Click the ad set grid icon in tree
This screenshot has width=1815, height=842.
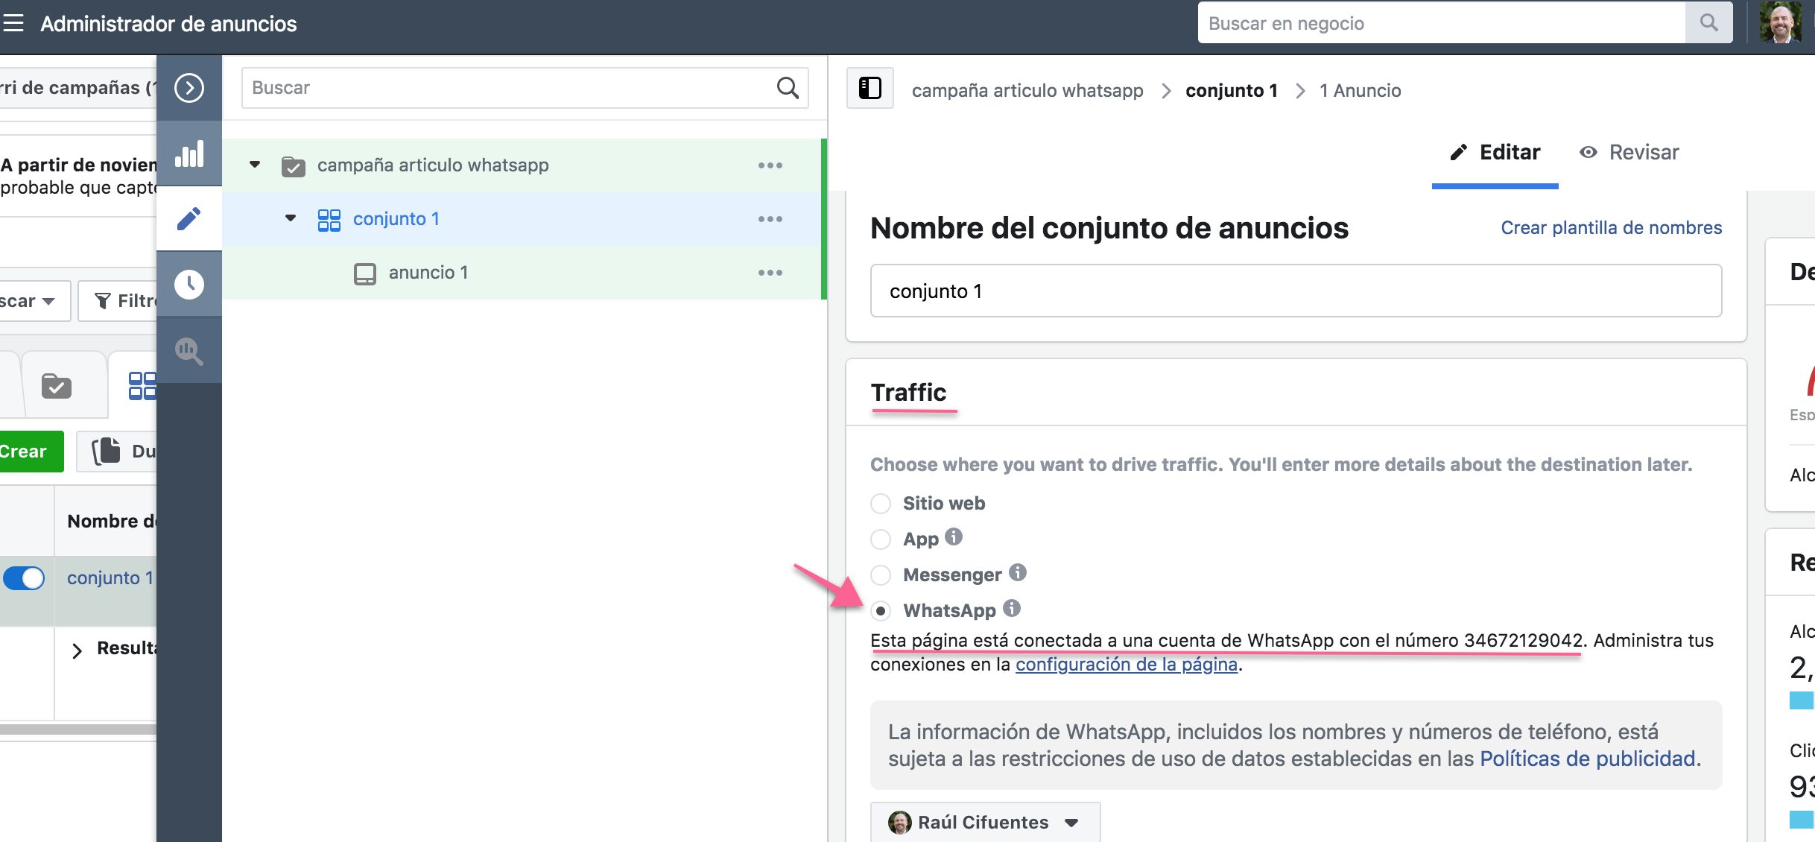tap(329, 220)
